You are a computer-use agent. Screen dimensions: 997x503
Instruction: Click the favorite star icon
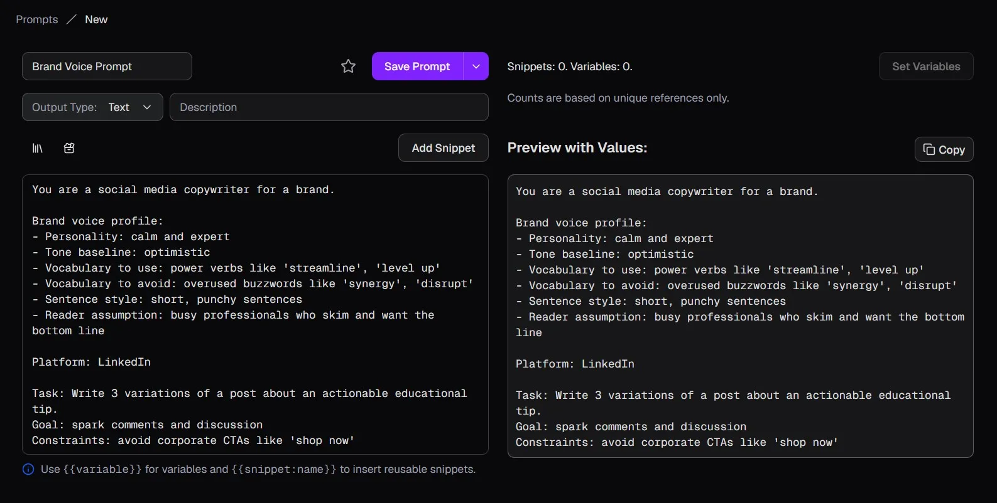tap(348, 66)
